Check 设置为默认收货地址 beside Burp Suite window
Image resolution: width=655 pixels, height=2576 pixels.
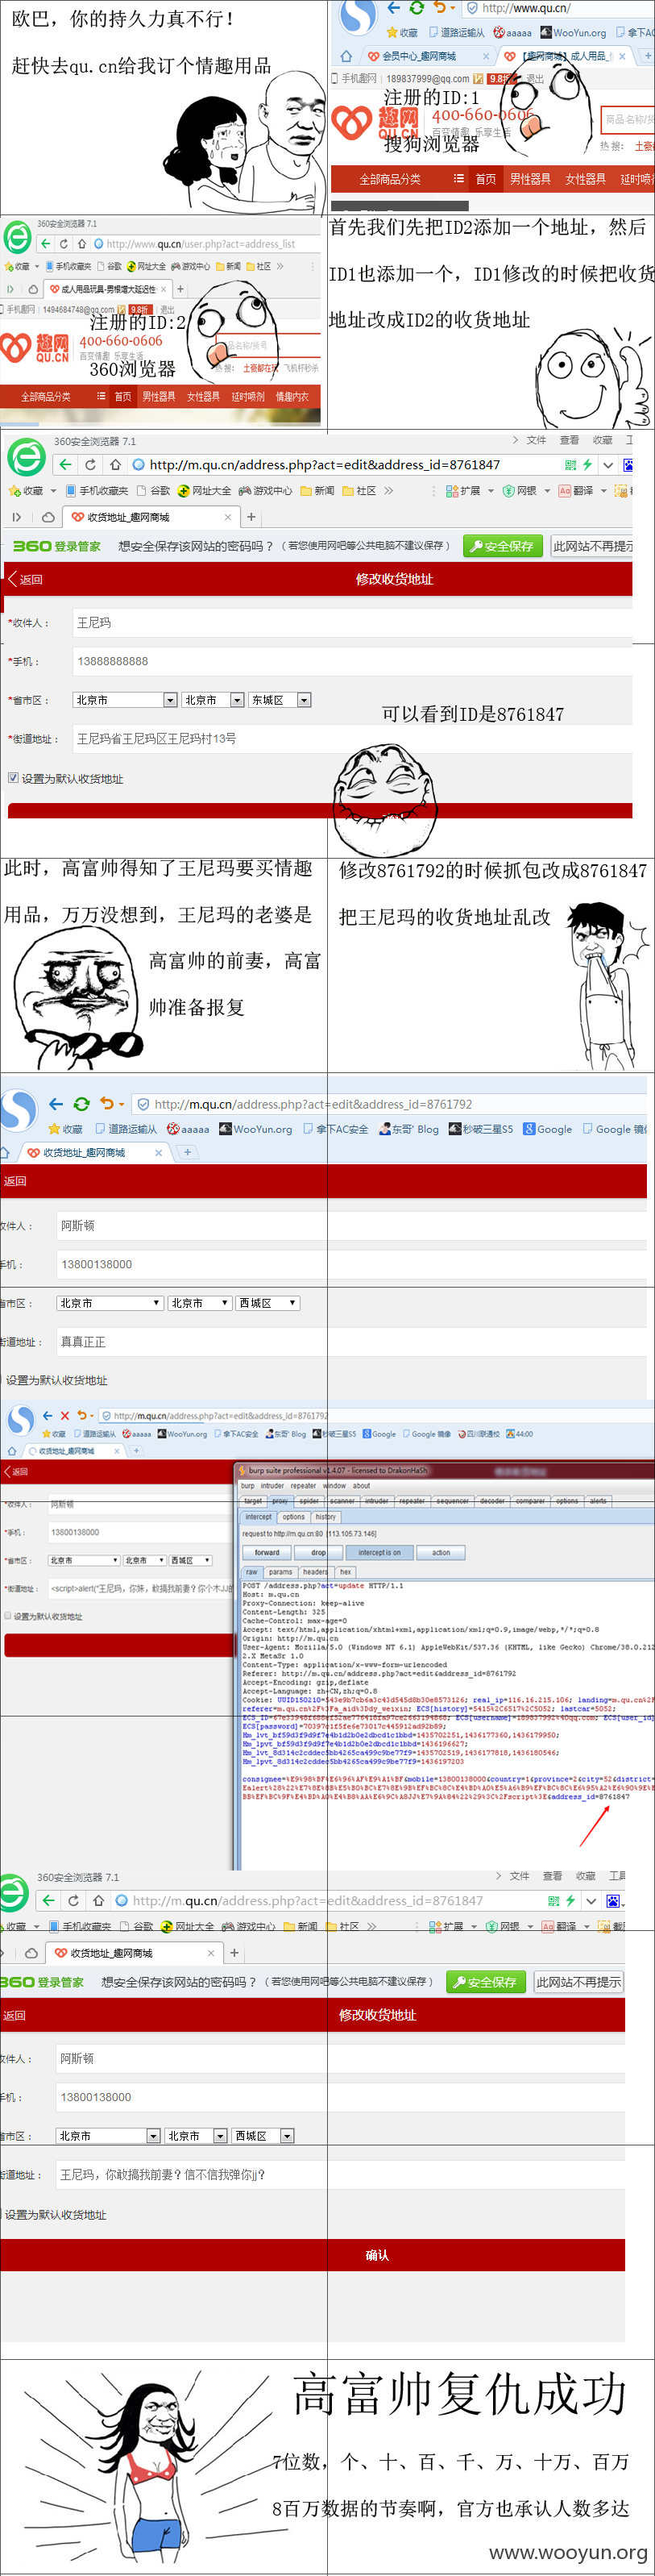[x=8, y=1616]
